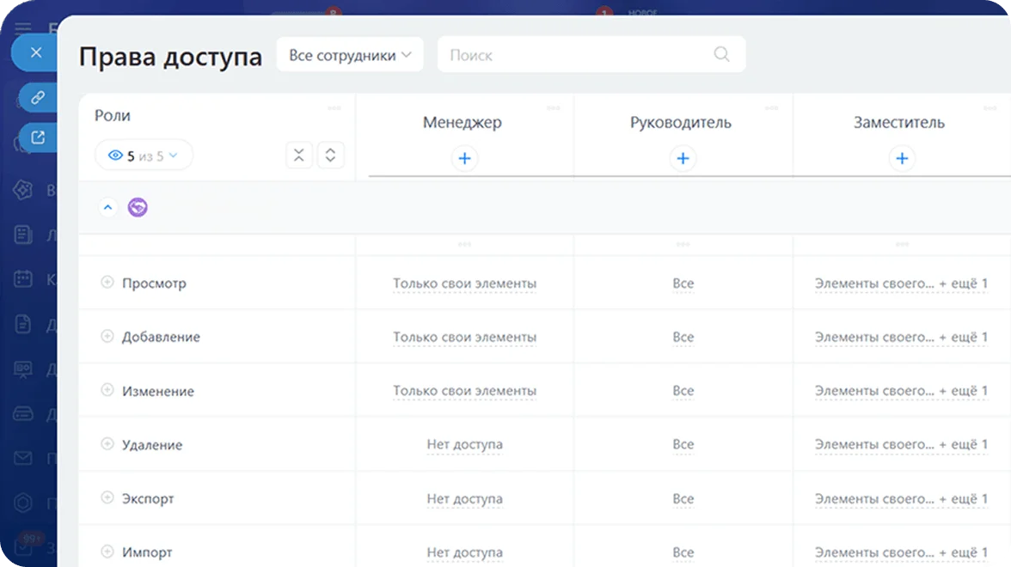The image size is (1011, 567).
Task: Change Экспорт permission for Руководитель
Action: (683, 498)
